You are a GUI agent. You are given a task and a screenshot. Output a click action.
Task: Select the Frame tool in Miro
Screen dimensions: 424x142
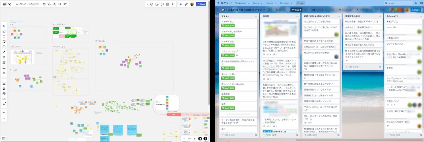4,68
